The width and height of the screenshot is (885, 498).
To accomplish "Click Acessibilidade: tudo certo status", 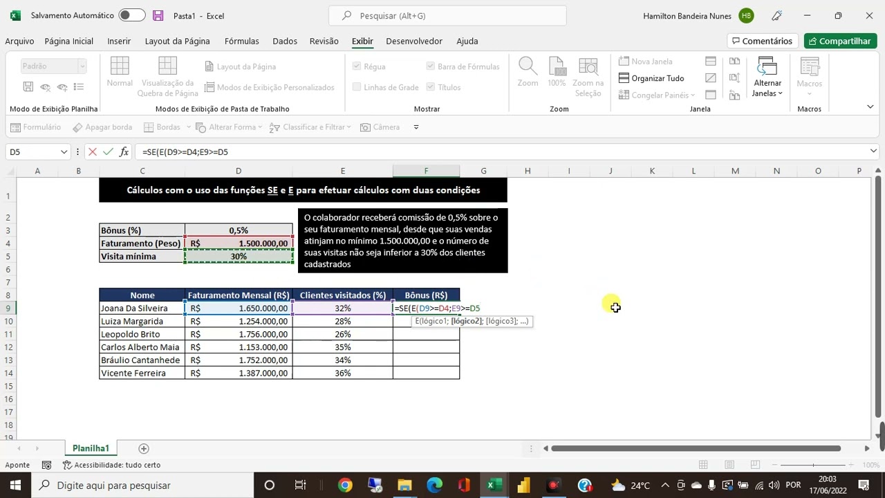I will tap(111, 465).
